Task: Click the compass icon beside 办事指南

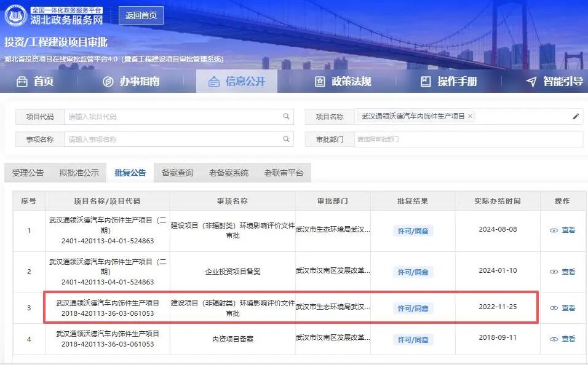Action: pyautogui.click(x=108, y=82)
